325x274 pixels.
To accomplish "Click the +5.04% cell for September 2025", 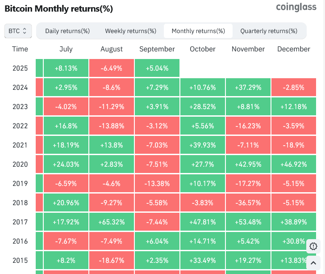I will pos(157,68).
